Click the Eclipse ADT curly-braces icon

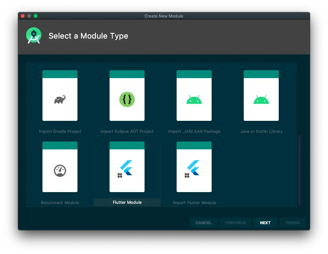coord(127,99)
